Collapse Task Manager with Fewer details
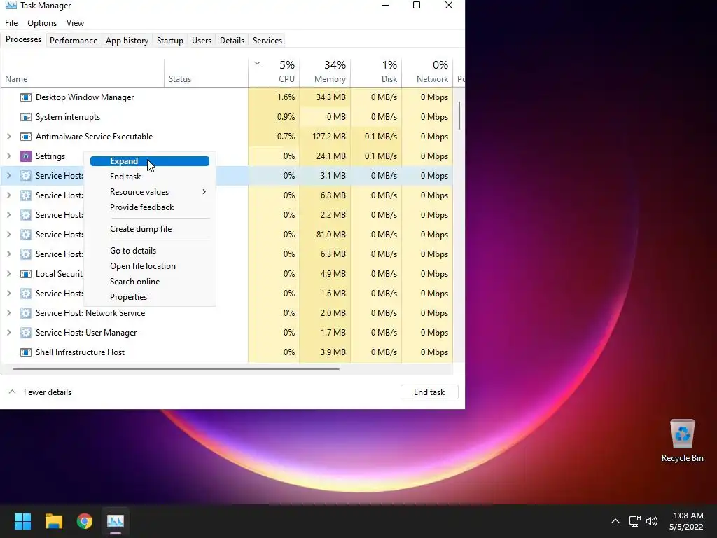Image resolution: width=717 pixels, height=538 pixels. pos(40,392)
